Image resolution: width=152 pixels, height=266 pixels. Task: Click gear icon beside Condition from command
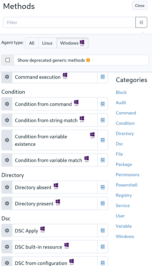coord(7,104)
